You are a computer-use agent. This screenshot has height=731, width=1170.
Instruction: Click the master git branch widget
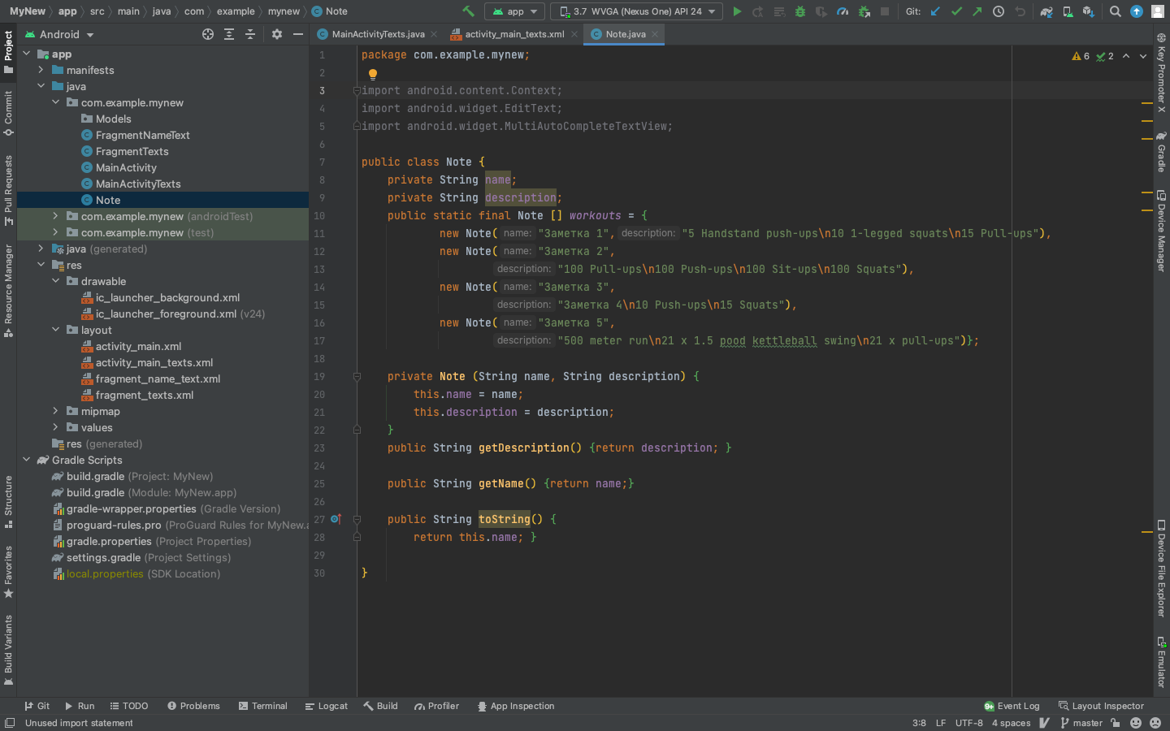(x=1081, y=723)
